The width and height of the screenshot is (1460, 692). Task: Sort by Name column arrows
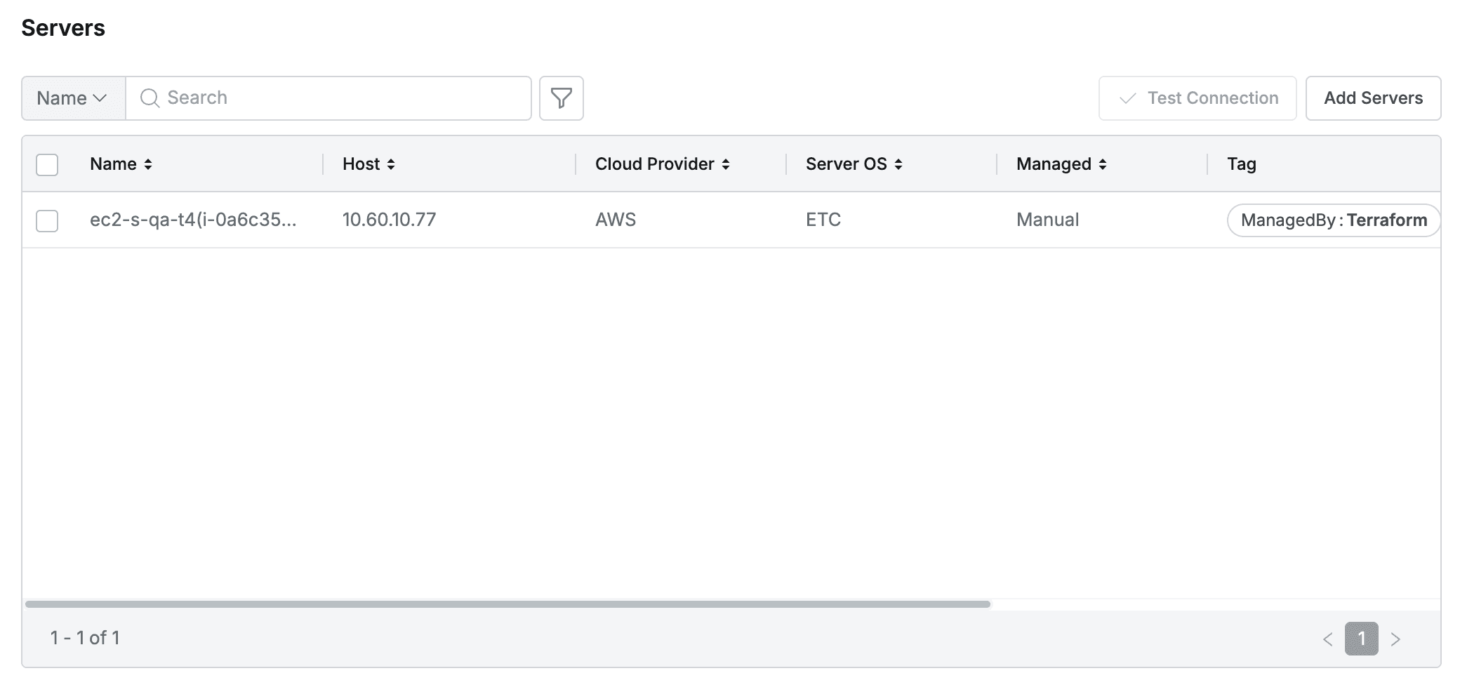pos(148,164)
